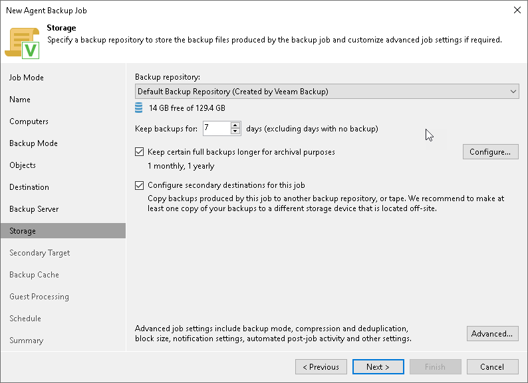This screenshot has width=528, height=383.
Task: Click 'days (excluding days with no backup)' text
Action: pos(312,129)
